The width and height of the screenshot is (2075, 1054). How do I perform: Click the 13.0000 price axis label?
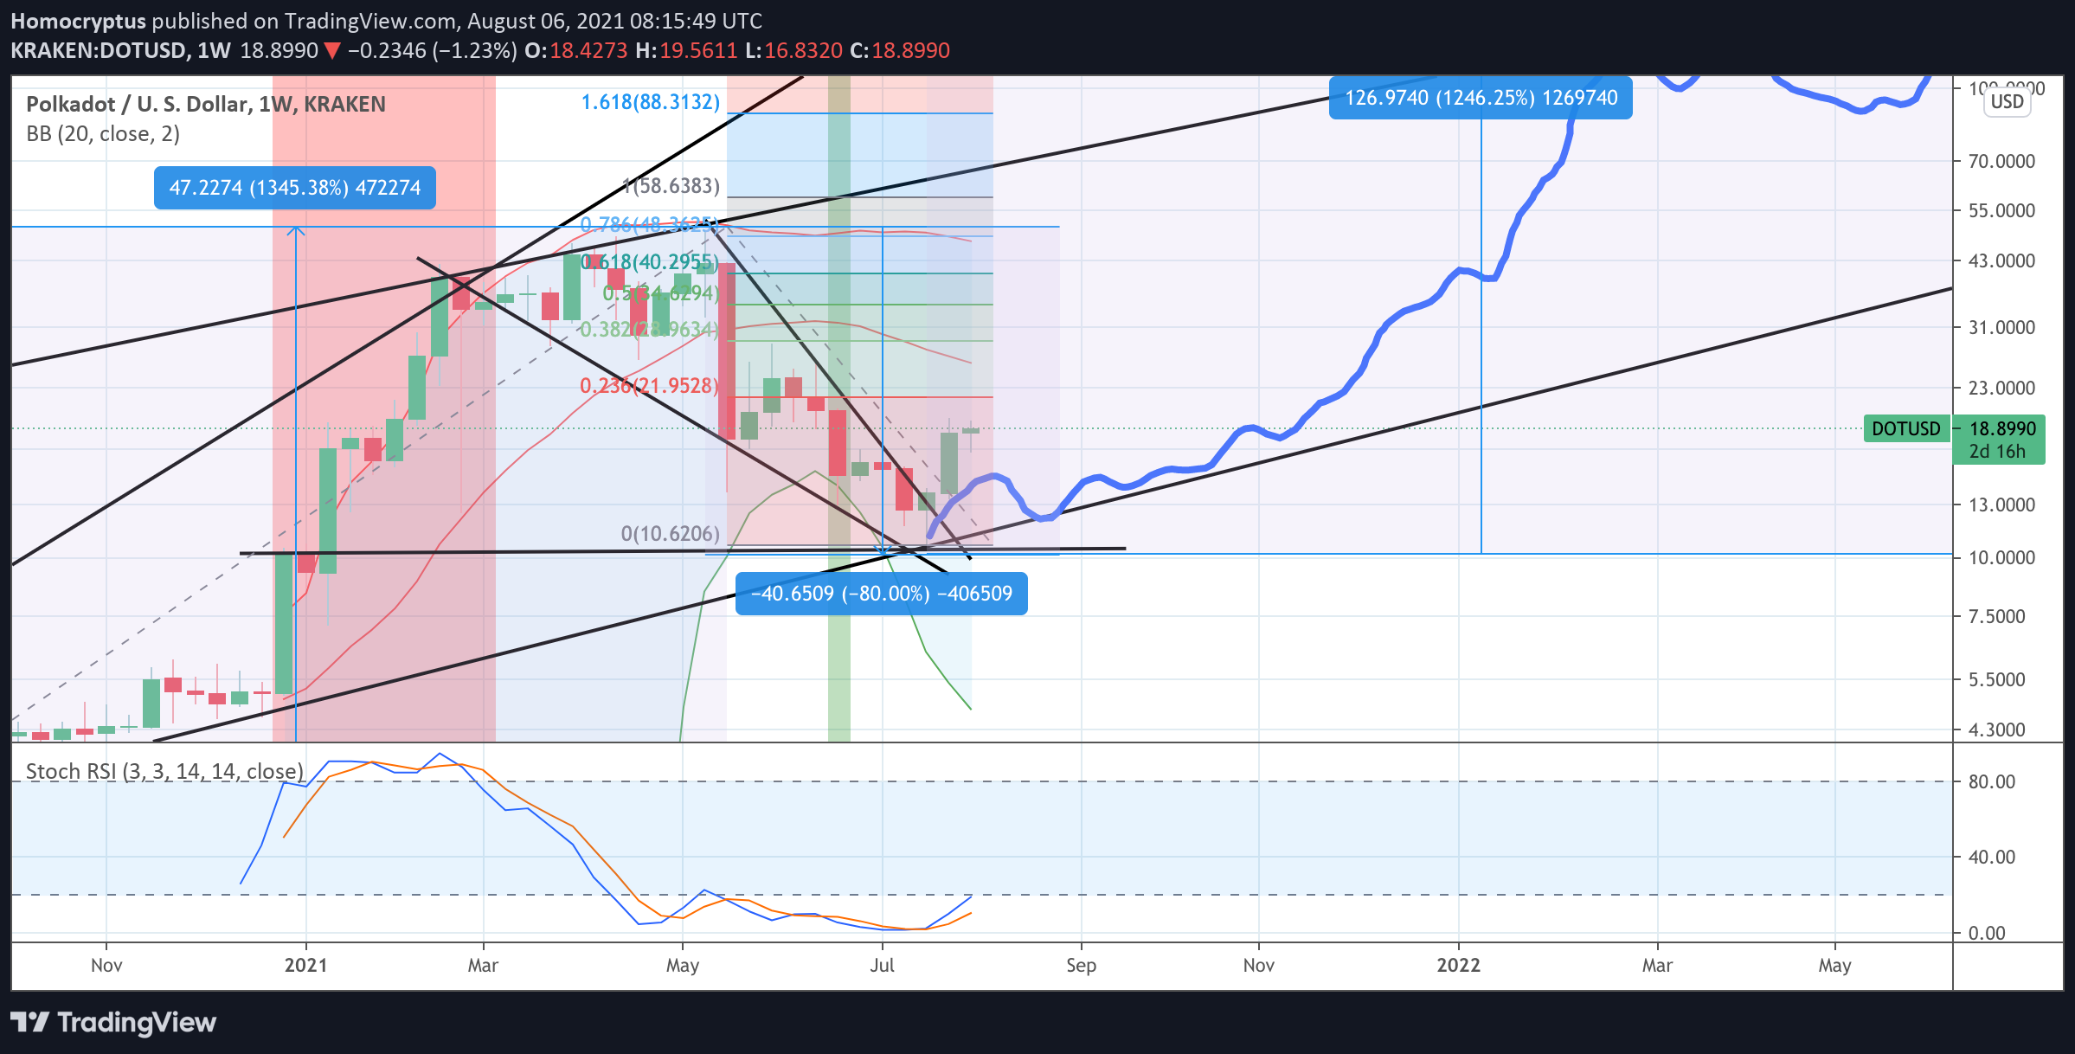(x=2001, y=505)
